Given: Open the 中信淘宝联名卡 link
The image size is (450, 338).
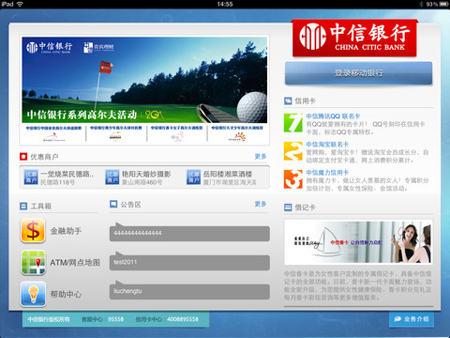Looking at the screenshot, I should [327, 145].
